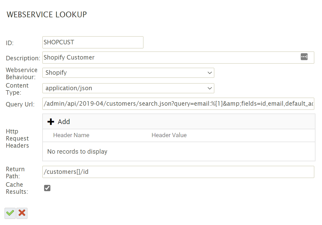Click the red X cancel icon
Viewport: 322px width, 225px height.
coord(22,213)
